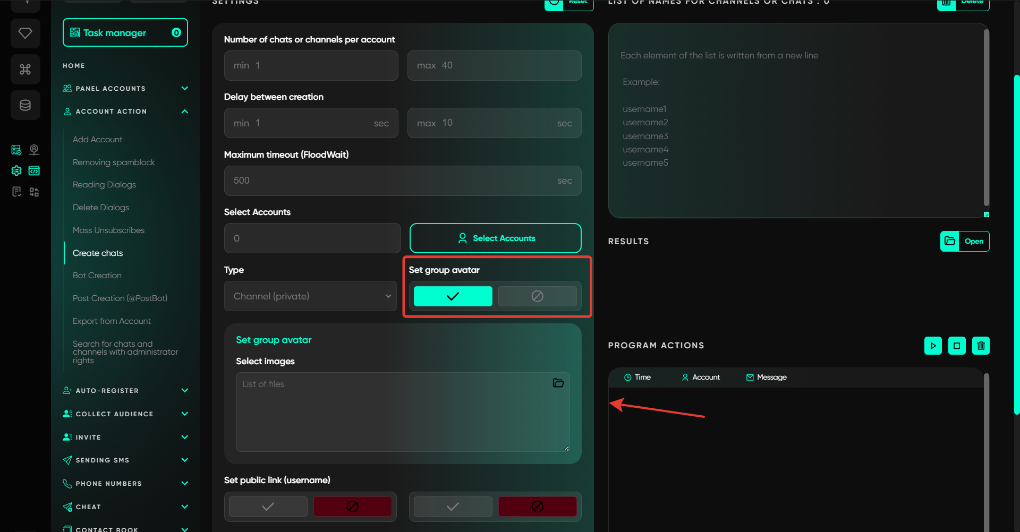1020x532 pixels.
Task: Open Bot Creation in the sidebar
Action: pyautogui.click(x=97, y=276)
